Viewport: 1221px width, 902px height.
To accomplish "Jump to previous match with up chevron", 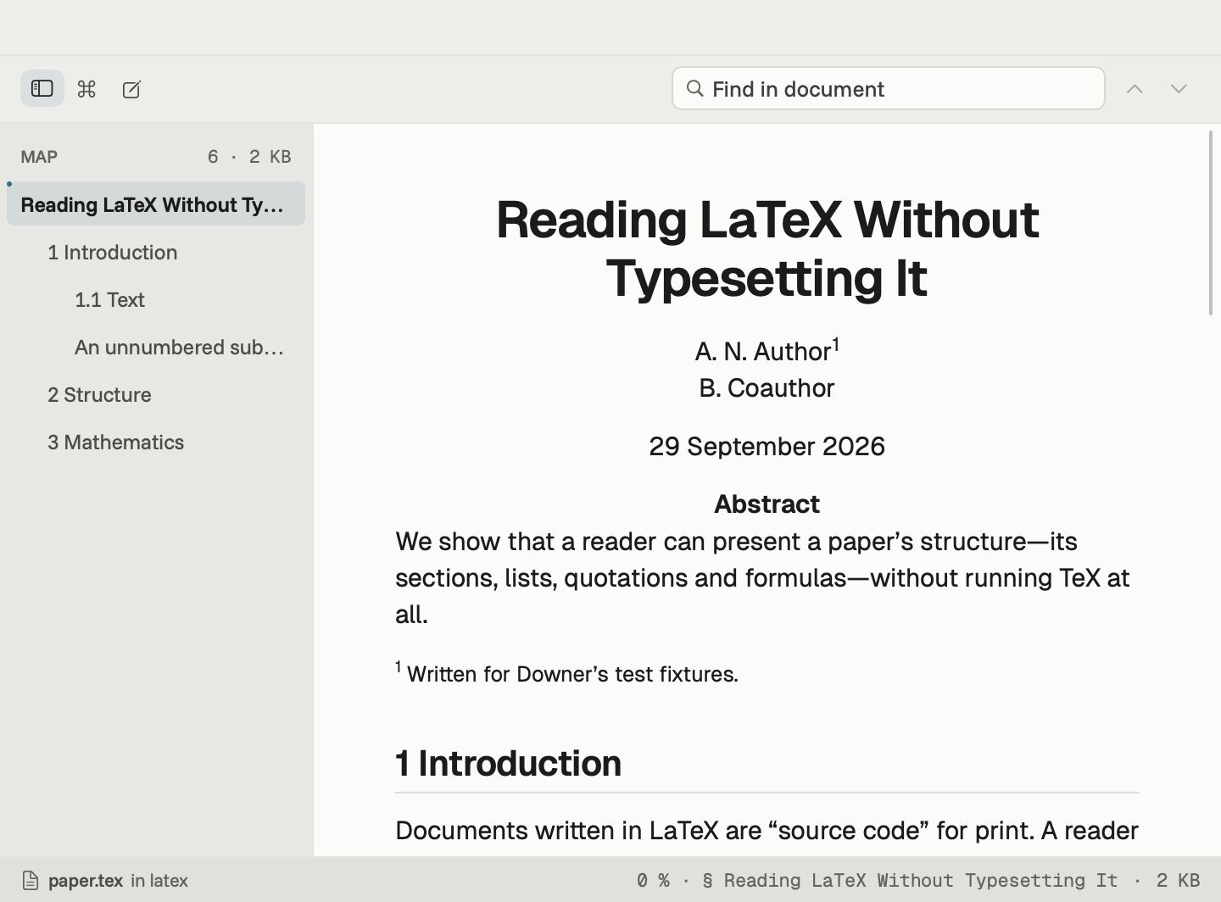I will tap(1135, 88).
